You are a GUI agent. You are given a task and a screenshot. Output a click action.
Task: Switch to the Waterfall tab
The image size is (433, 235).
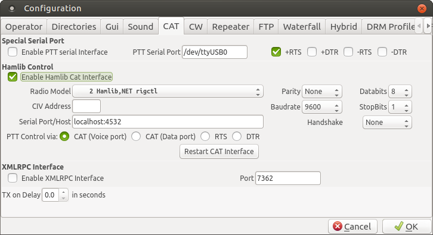(302, 27)
